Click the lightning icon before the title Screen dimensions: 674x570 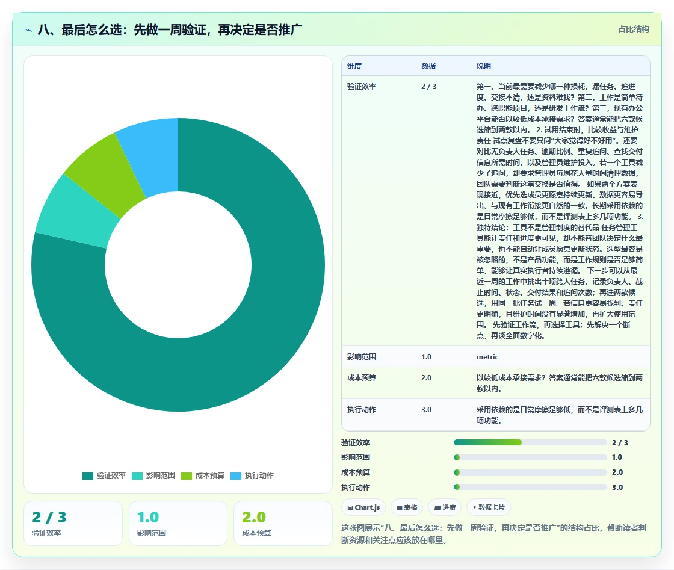28,30
